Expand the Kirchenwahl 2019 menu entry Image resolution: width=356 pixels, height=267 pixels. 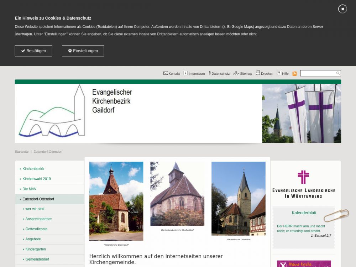[x=36, y=179]
